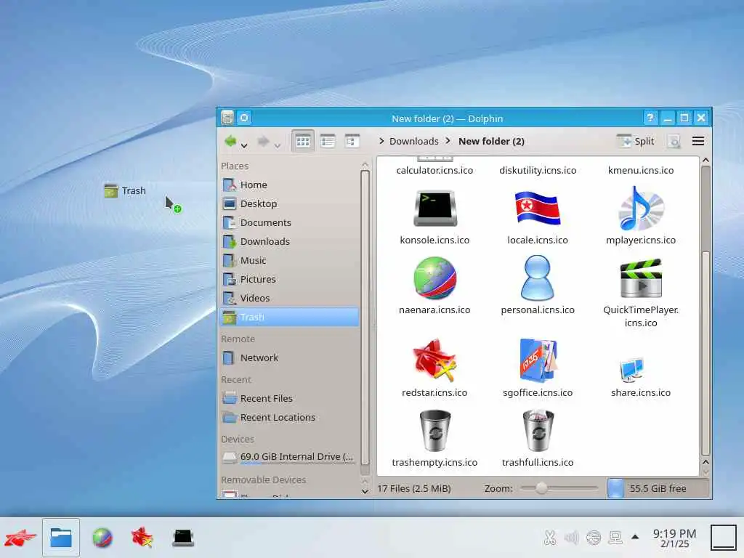The image size is (744, 558).
Task: Switch to Details view mode
Action: click(x=352, y=141)
